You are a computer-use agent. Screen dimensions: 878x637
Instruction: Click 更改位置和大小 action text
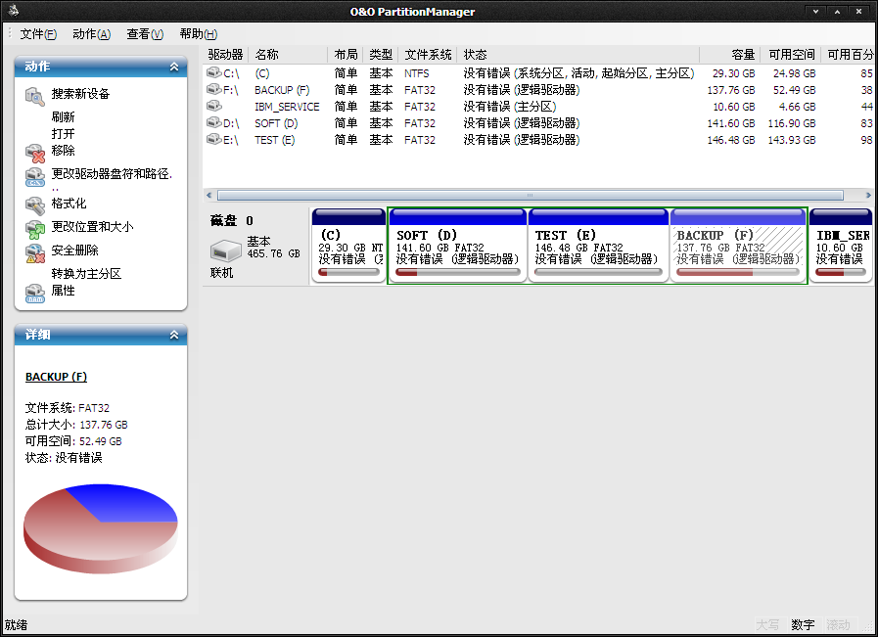point(92,227)
